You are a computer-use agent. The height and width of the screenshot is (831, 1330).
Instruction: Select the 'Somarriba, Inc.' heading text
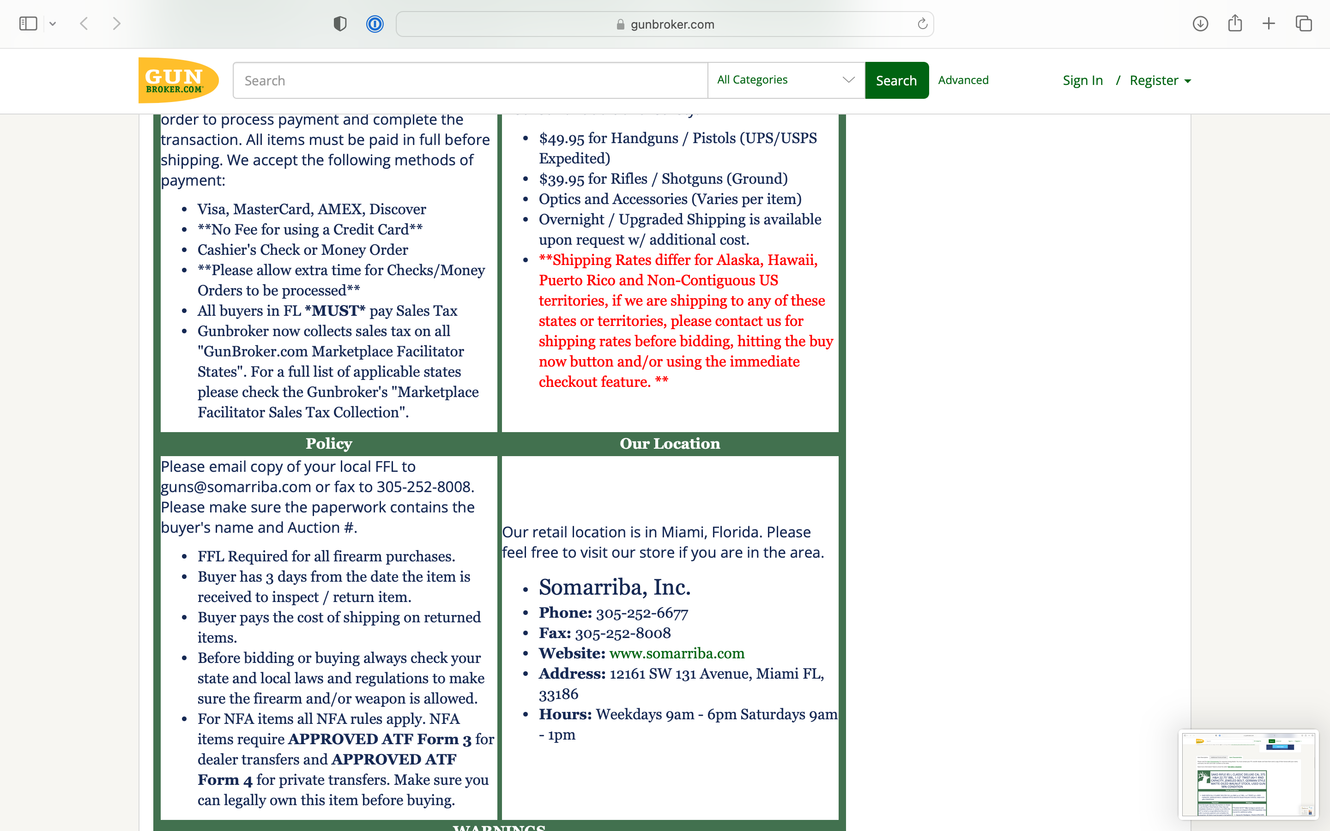(x=615, y=587)
